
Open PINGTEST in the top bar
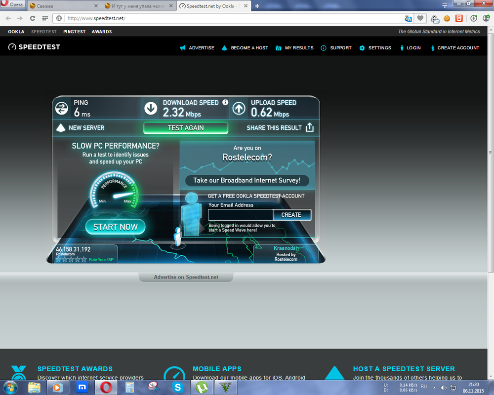[75, 32]
